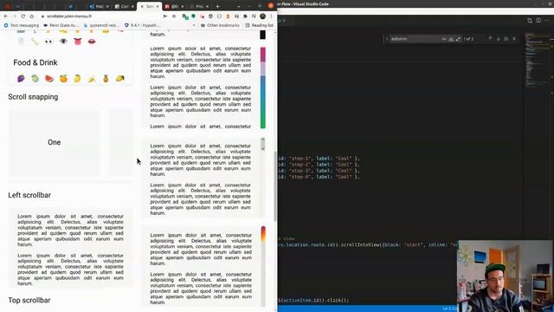Click the watermelon emoji under Food & Drink

tap(49, 79)
